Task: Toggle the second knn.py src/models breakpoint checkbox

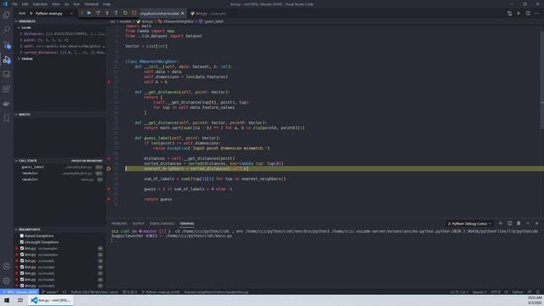Action: click(22, 267)
